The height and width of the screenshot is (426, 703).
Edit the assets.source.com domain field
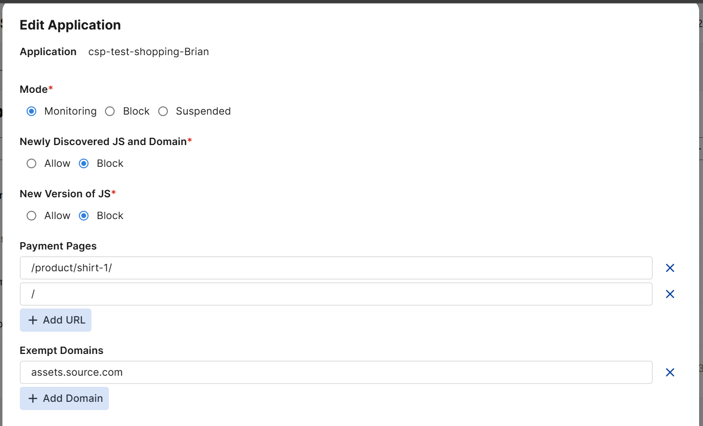336,372
